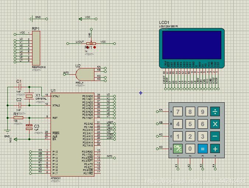Viewport: 249px width, 188px height.
Task: Click the RP1 RESPACK-8 resistor pack
Action: (36, 48)
